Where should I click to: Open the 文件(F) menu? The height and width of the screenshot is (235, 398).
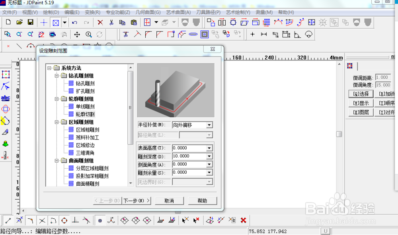pyautogui.click(x=10, y=12)
